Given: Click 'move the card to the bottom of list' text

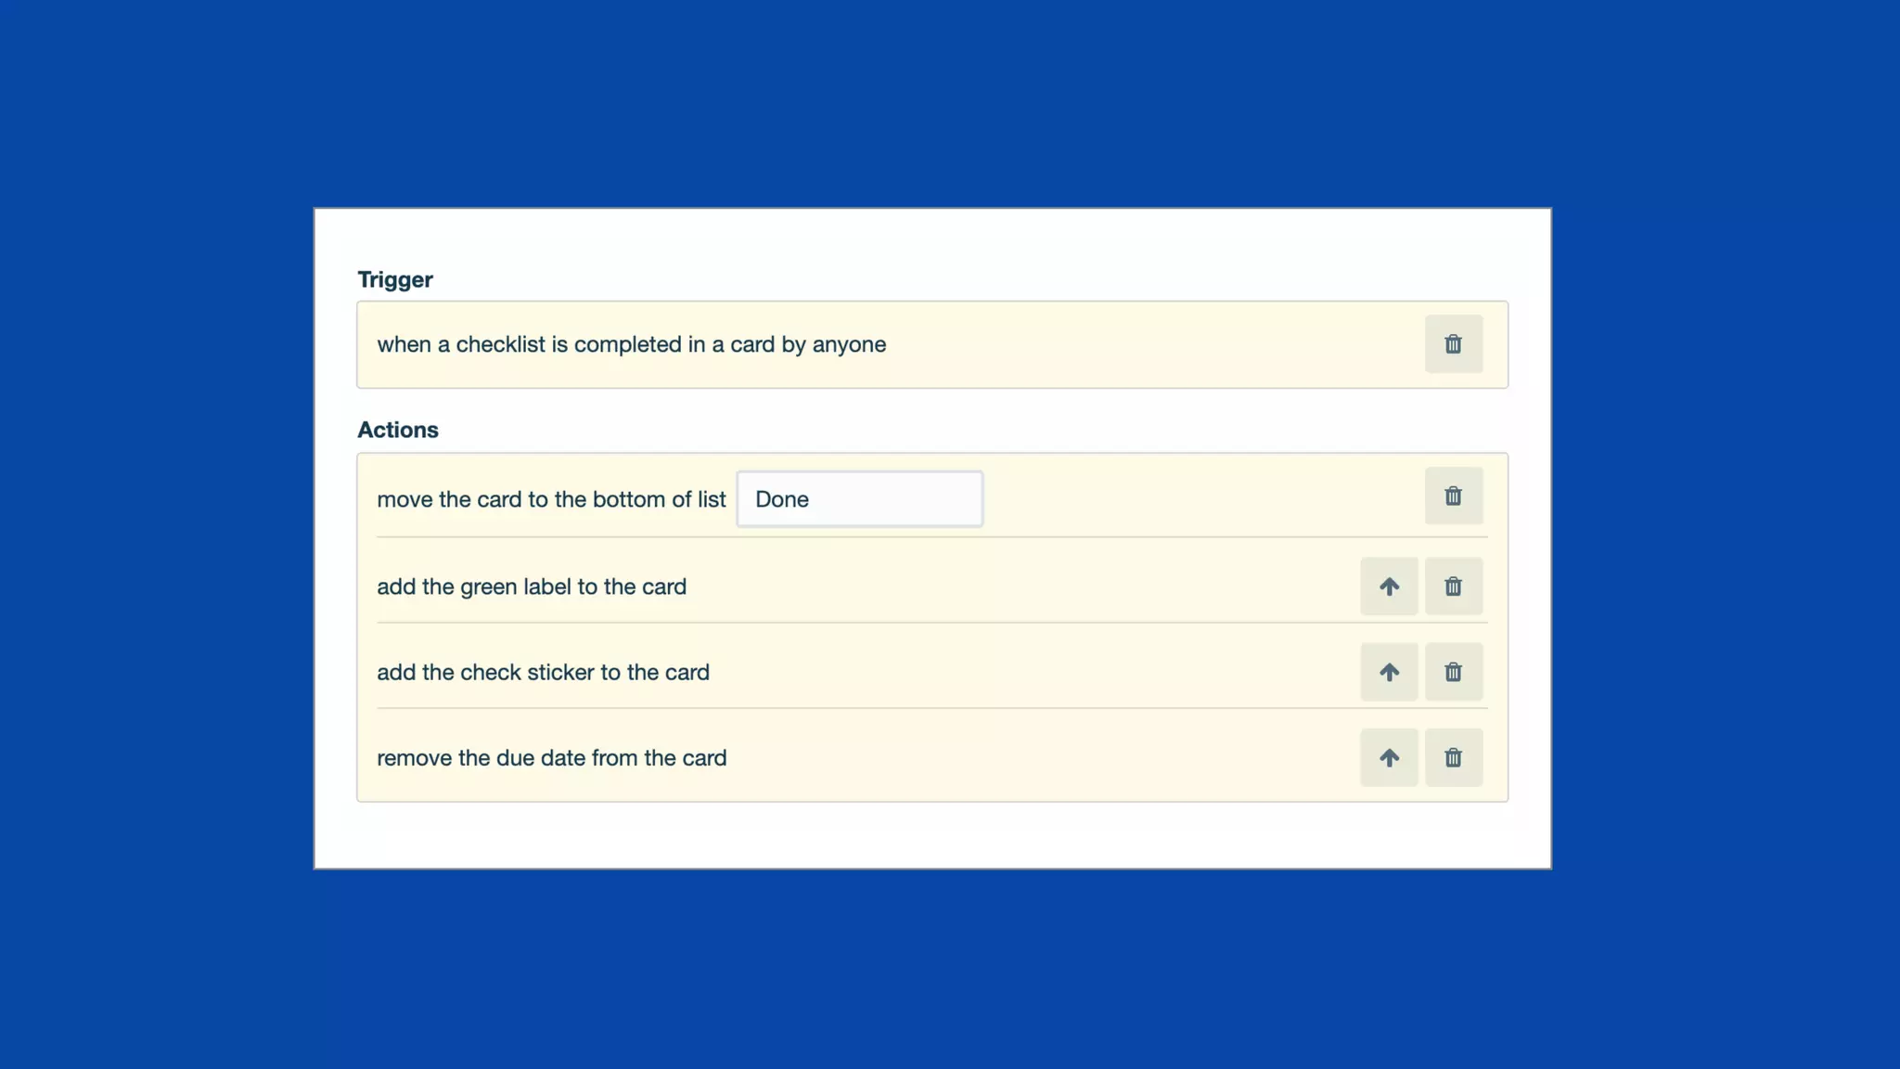Looking at the screenshot, I should [551, 499].
